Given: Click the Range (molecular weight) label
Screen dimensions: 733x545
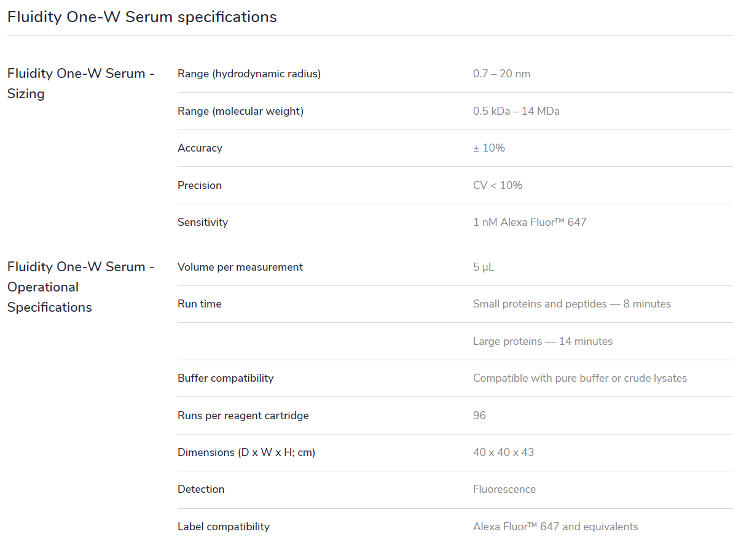Looking at the screenshot, I should pos(240,111).
